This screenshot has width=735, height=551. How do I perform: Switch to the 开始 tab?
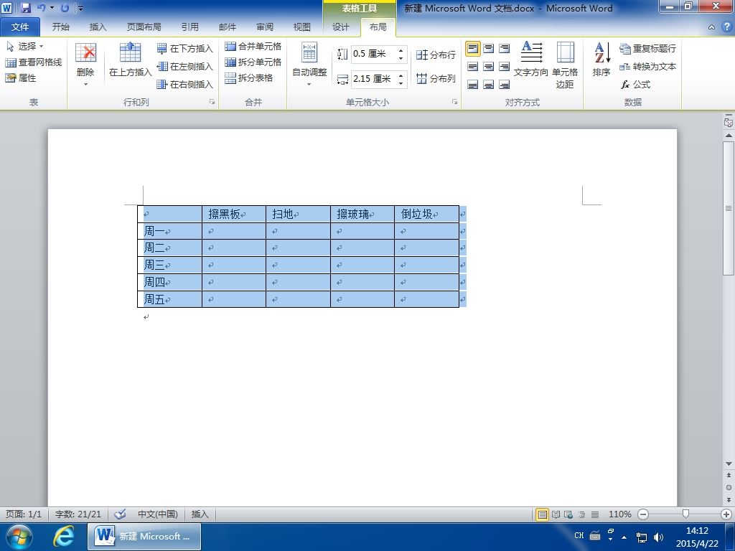point(60,27)
